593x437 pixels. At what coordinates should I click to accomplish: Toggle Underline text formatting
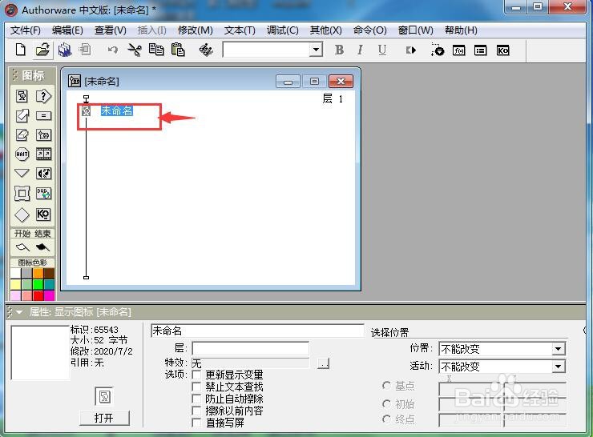click(x=382, y=50)
